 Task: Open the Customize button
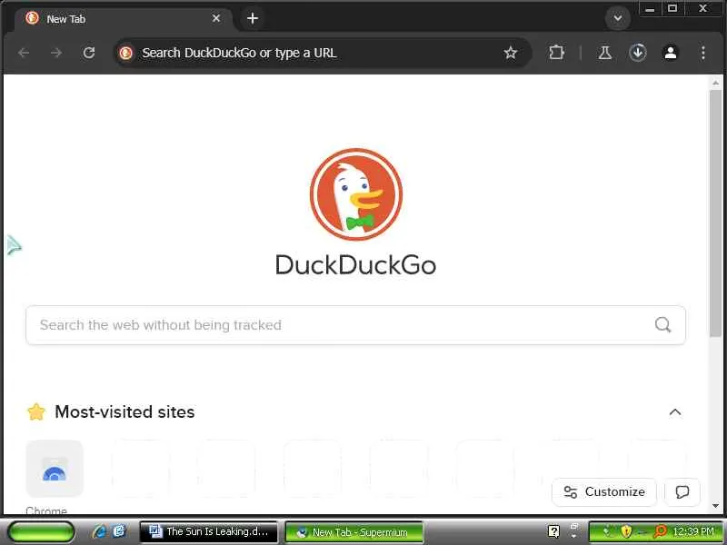(604, 491)
